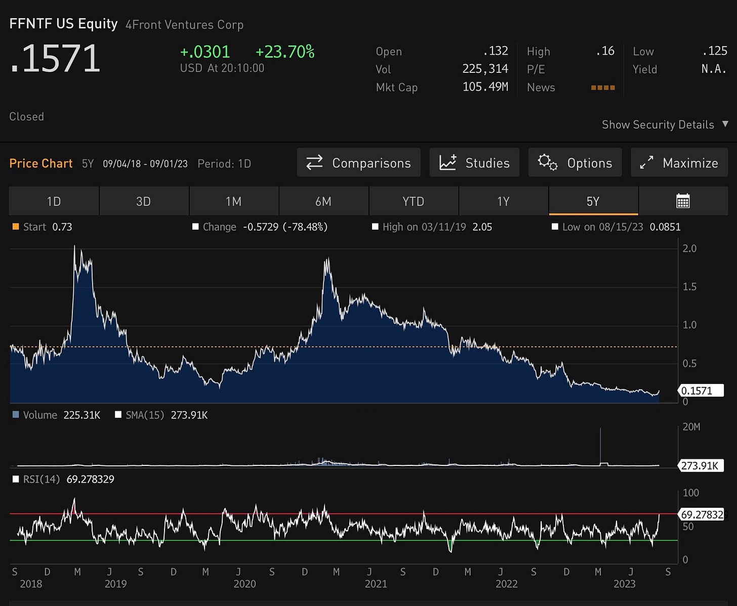The height and width of the screenshot is (606, 737).
Task: Click the Low value .125
Action: click(x=715, y=51)
